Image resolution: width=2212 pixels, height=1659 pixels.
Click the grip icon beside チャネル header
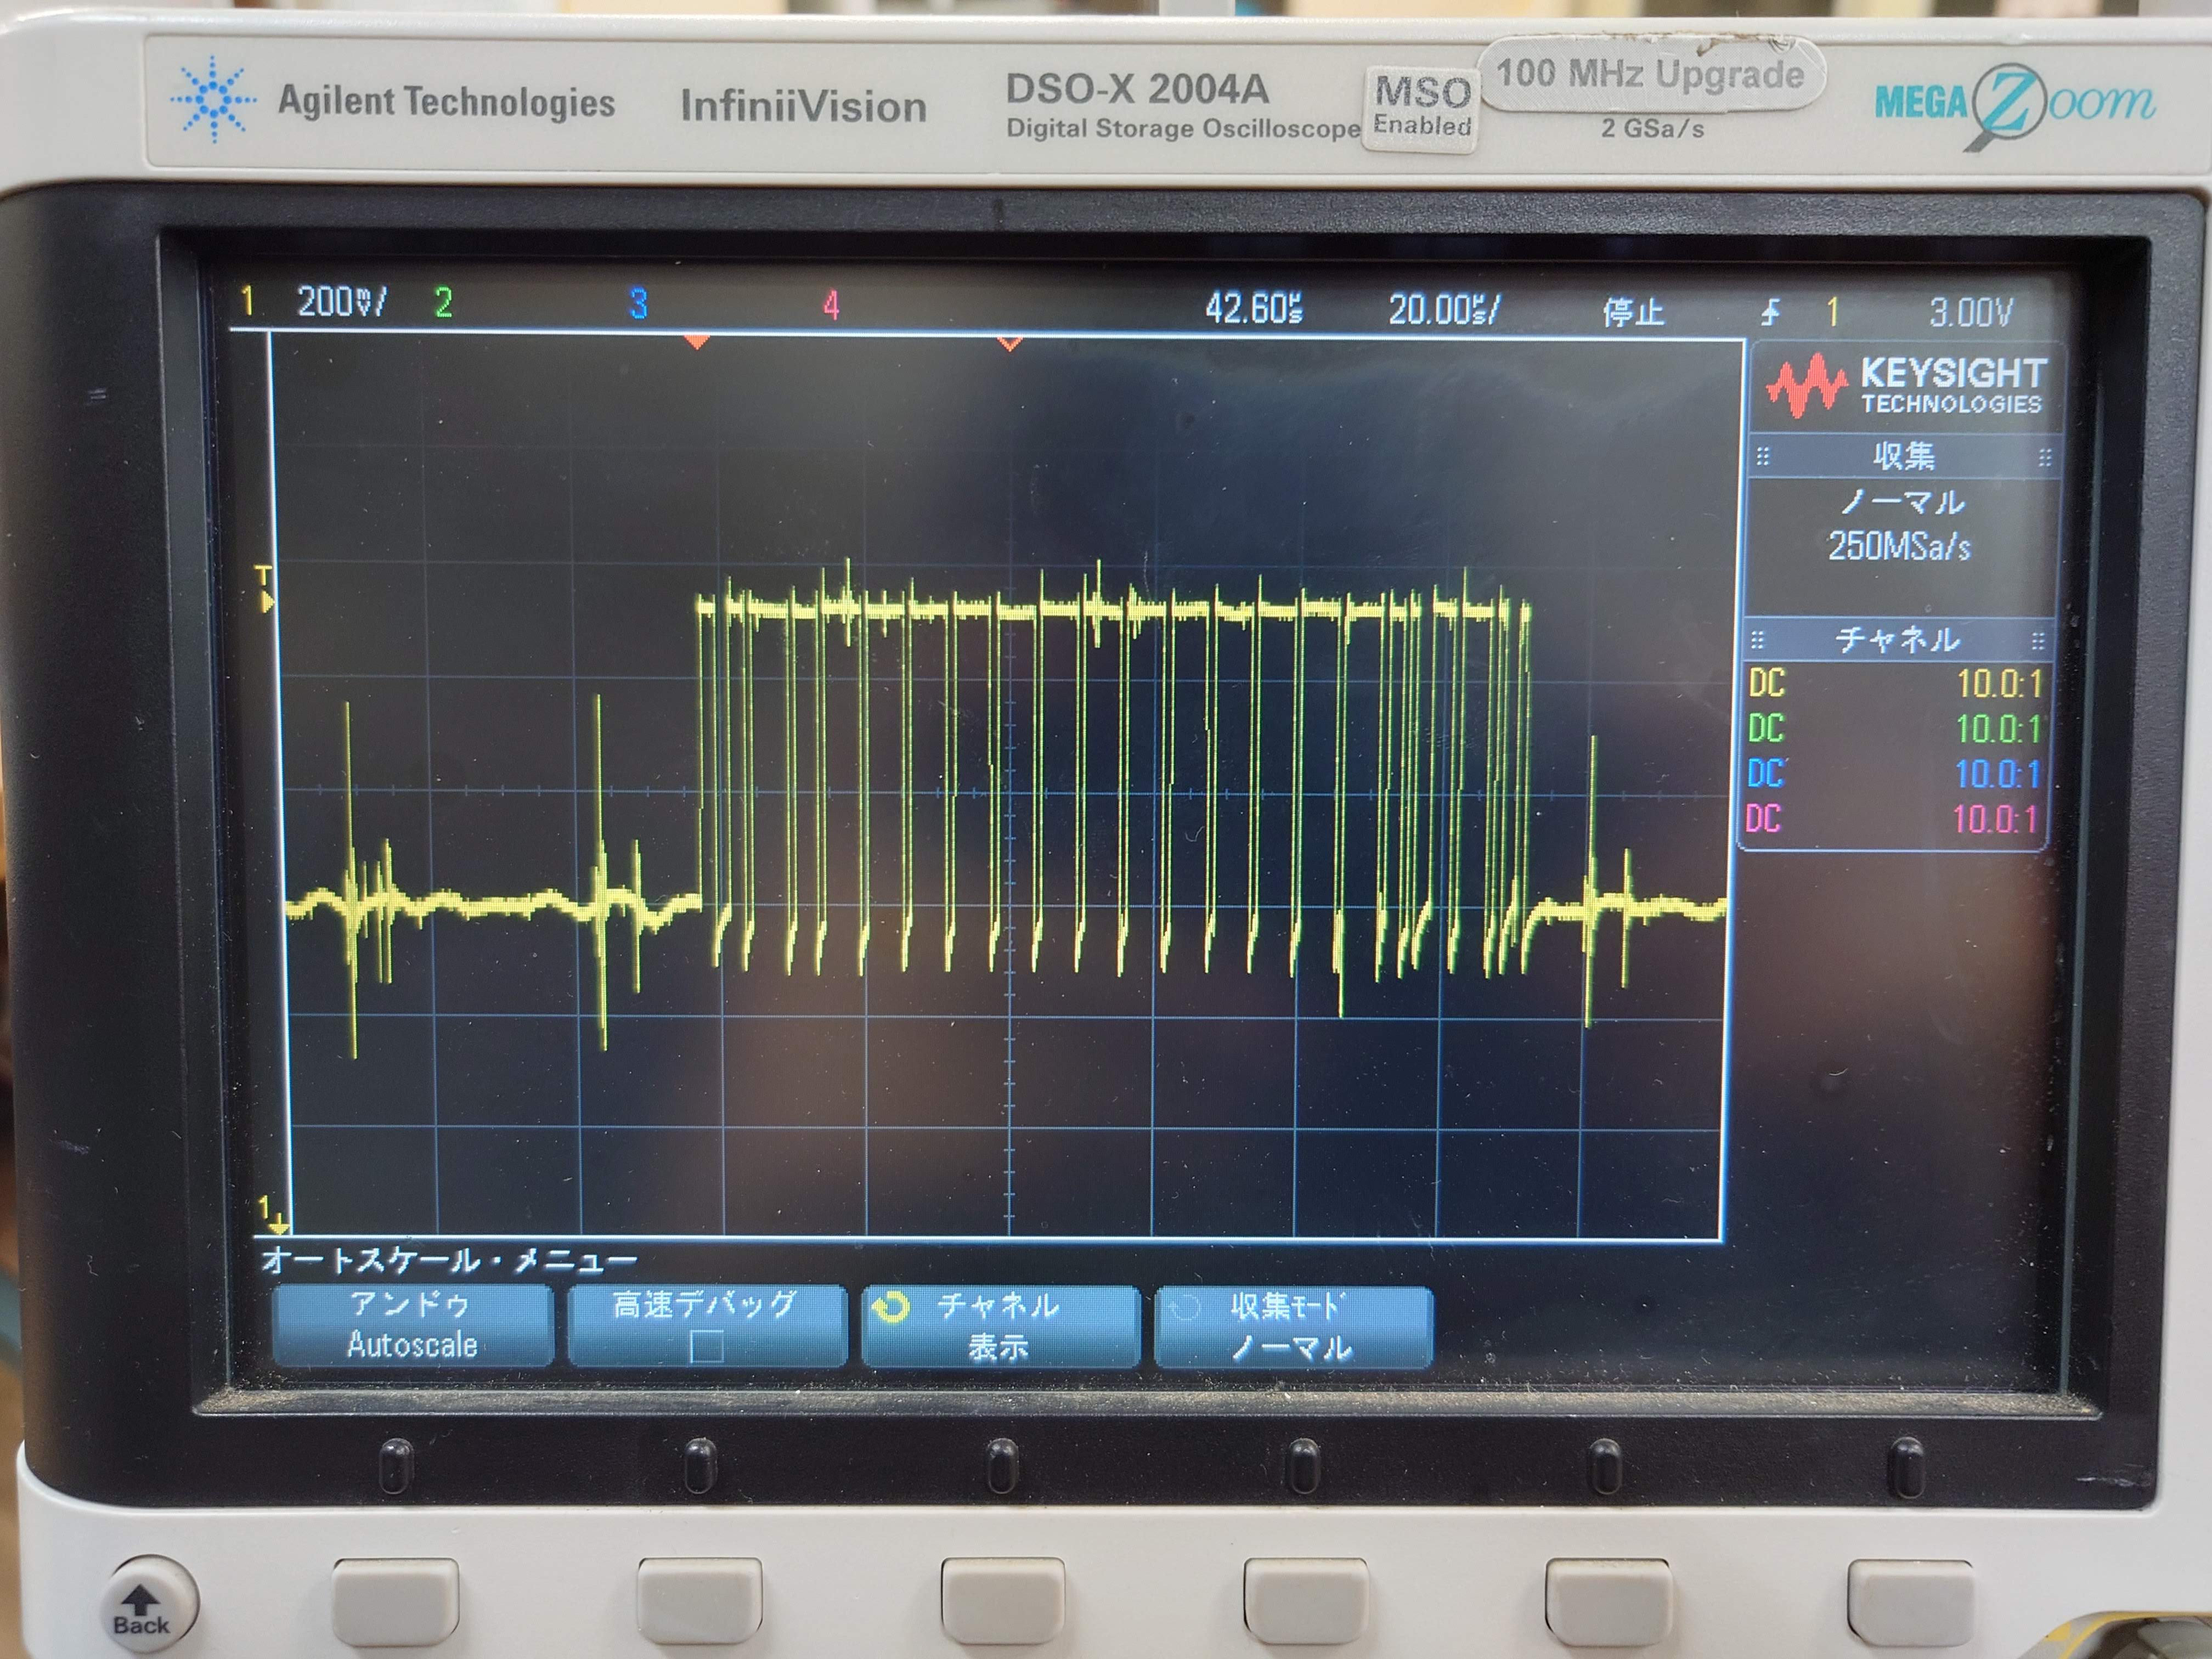(1758, 639)
